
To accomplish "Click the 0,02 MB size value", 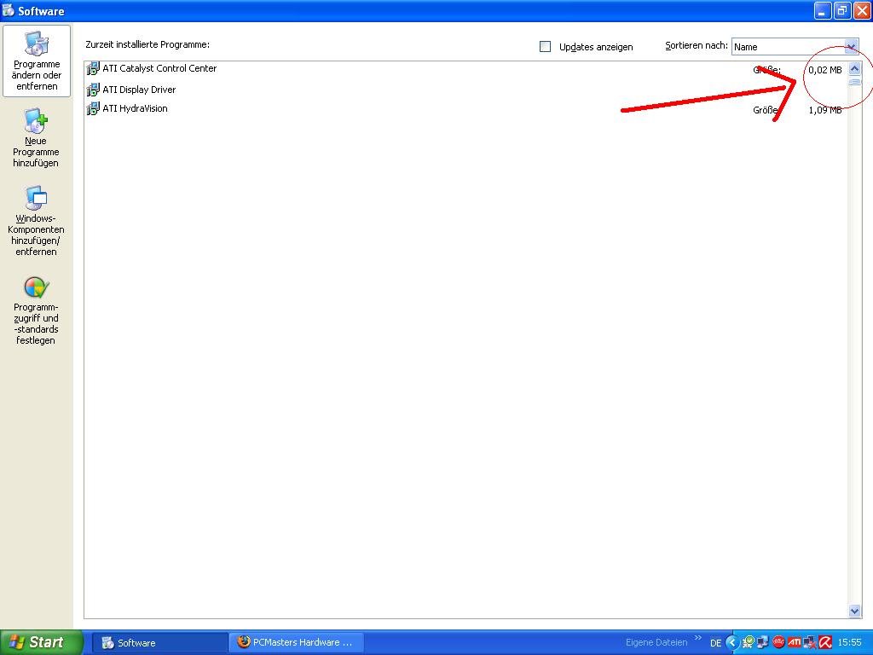I will tap(825, 70).
